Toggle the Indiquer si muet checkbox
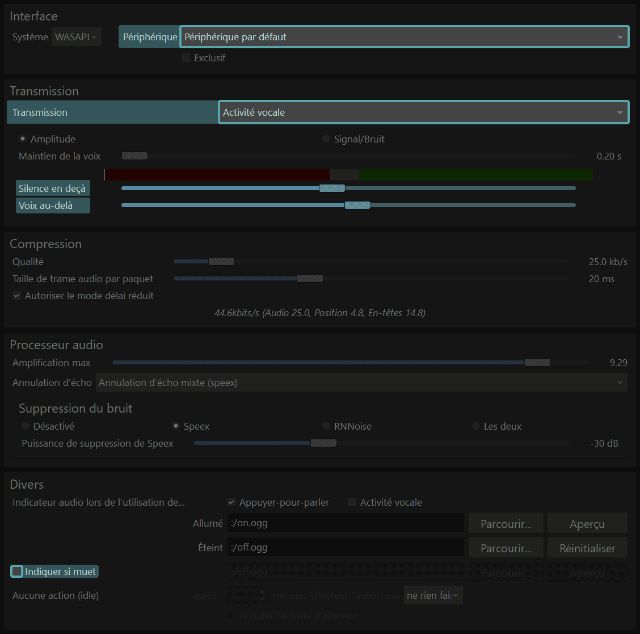The width and height of the screenshot is (640, 634). point(18,572)
